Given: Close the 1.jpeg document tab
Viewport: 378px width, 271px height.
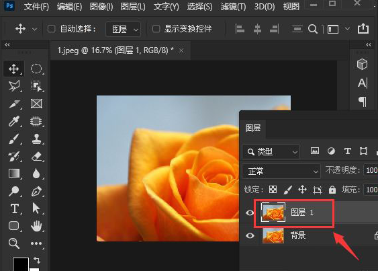Looking at the screenshot, I should pyautogui.click(x=181, y=50).
